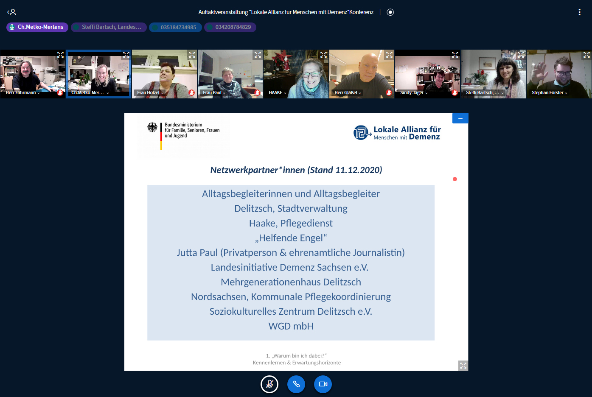Open the three-dot options menu

pos(579,12)
